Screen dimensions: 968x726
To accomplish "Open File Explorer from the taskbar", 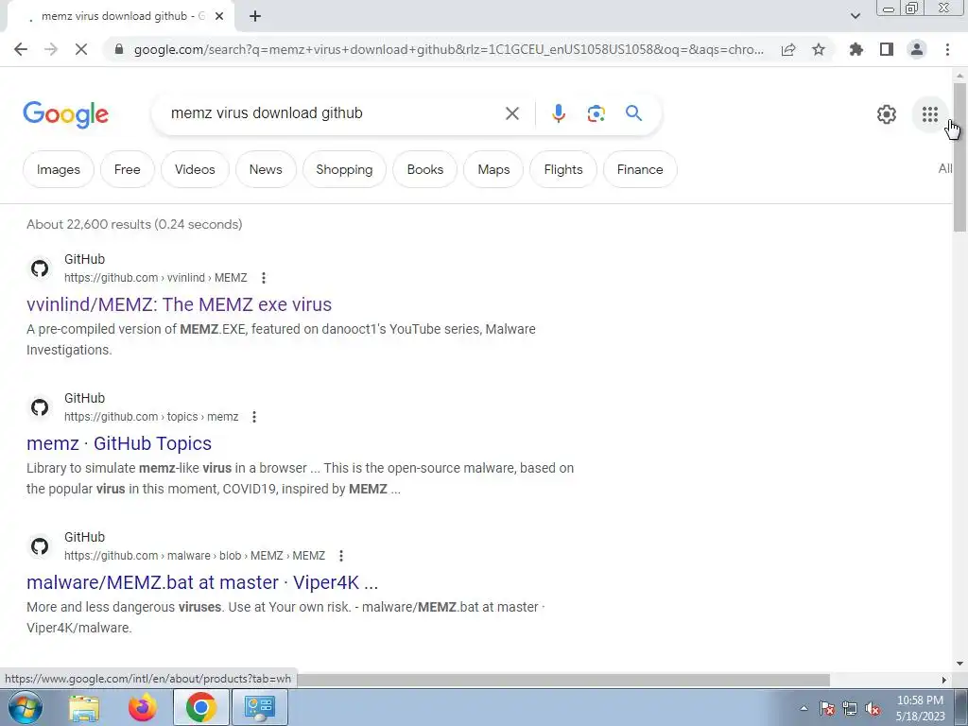I will 84,708.
